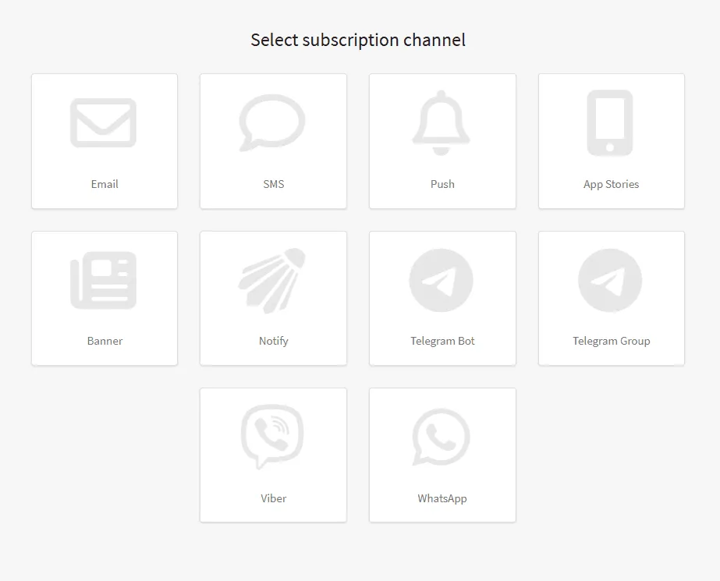Viewport: 720px width, 581px height.
Task: Select the Viber phone bubble icon
Action: coord(271,437)
